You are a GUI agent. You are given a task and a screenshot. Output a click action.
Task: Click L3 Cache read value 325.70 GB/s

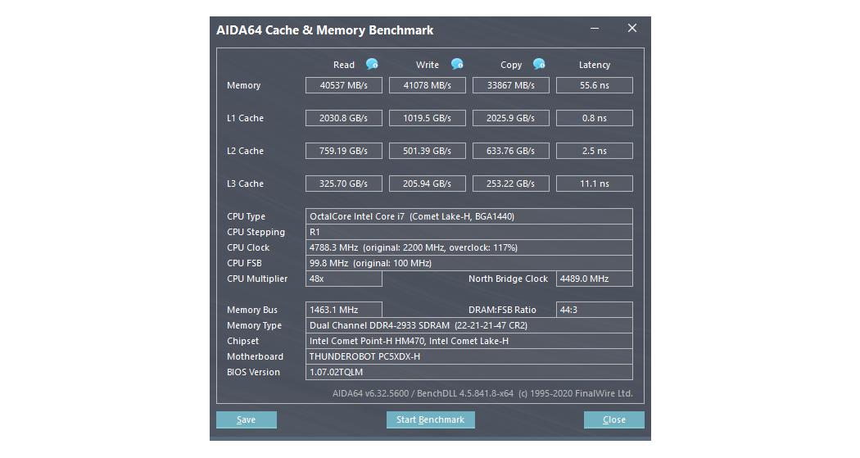point(344,184)
